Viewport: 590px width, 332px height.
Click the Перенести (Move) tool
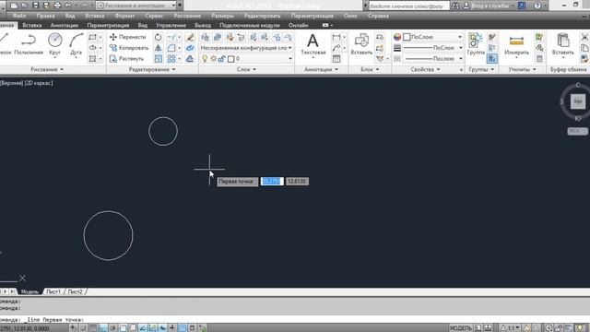[127, 37]
